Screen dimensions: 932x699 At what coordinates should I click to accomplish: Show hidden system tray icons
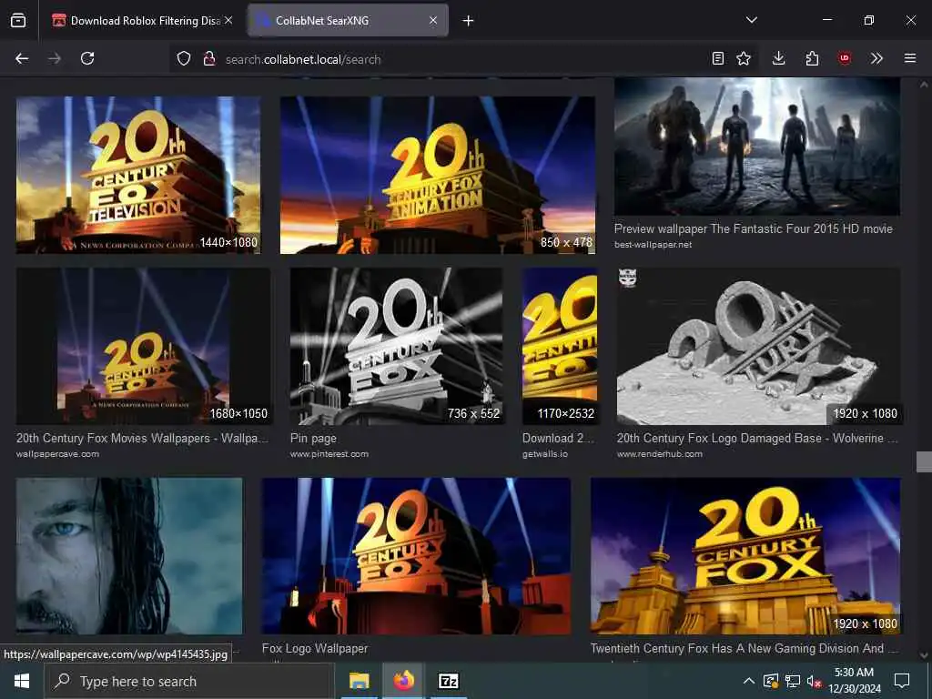pos(749,681)
